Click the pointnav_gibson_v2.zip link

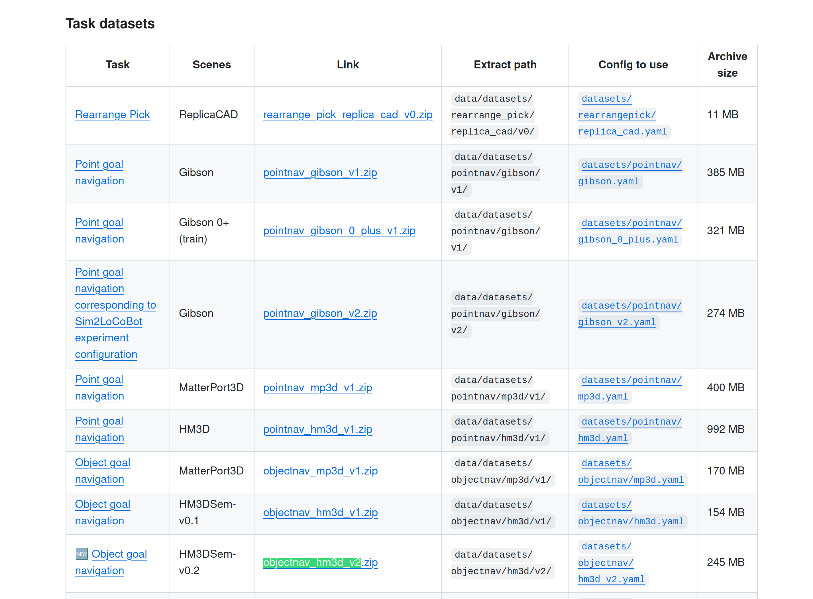(x=320, y=313)
